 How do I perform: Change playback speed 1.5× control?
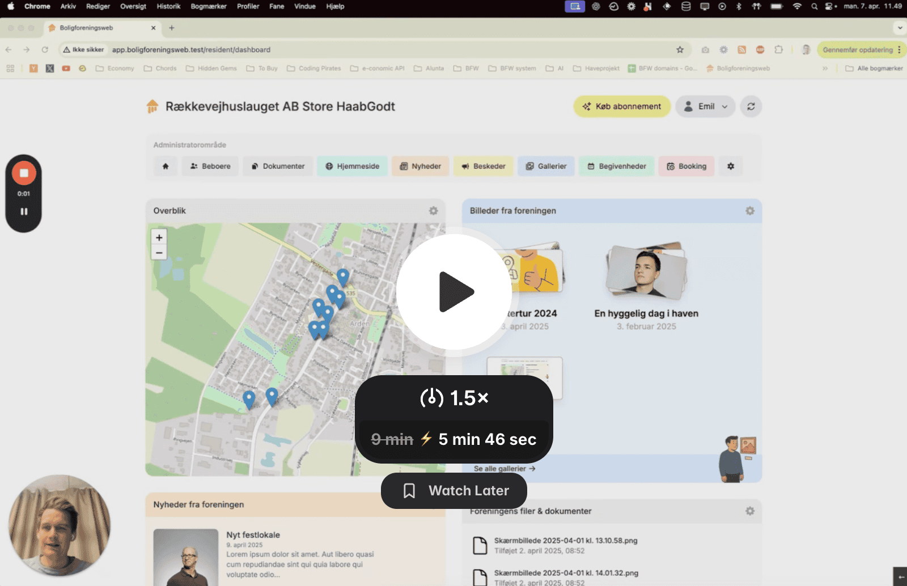click(454, 398)
